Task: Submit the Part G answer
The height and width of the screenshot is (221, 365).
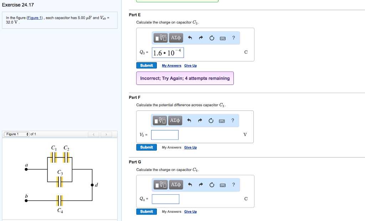Action: point(146,211)
